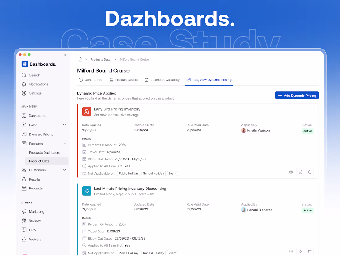Screen dimensions: 340x255
Task: Open the Products Data breadcrumb link
Action: click(100, 59)
